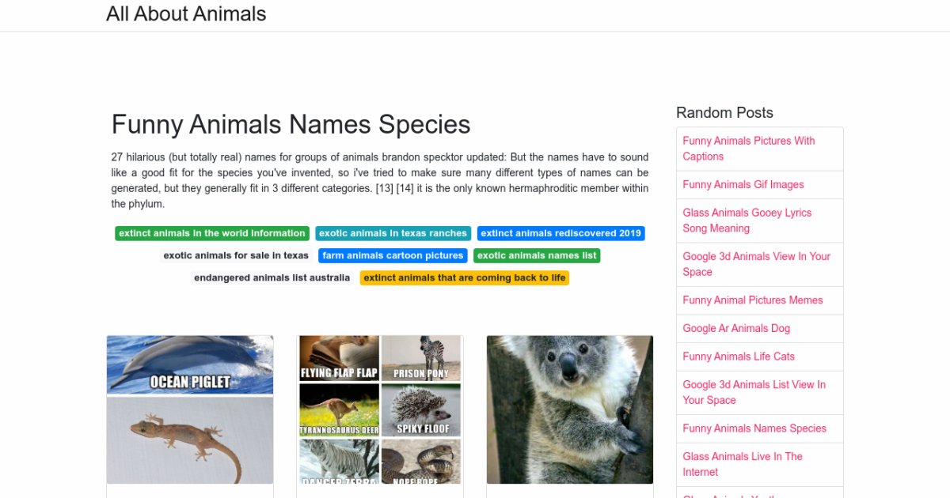
Task: Open the 'Funny Animal Pictures Memes' link
Action: (x=752, y=300)
